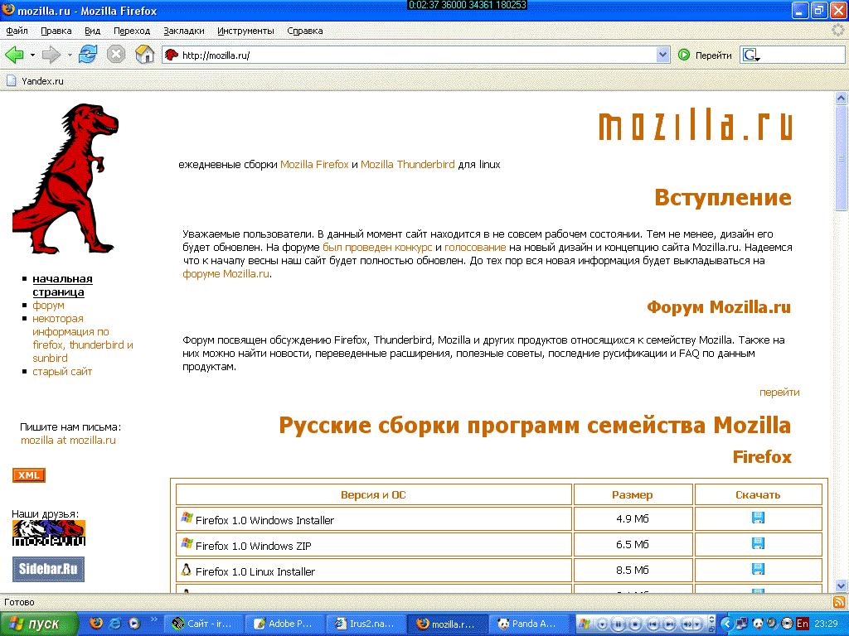The image size is (849, 636).
Task: Click the '8.5 Мб' size cell
Action: (633, 570)
